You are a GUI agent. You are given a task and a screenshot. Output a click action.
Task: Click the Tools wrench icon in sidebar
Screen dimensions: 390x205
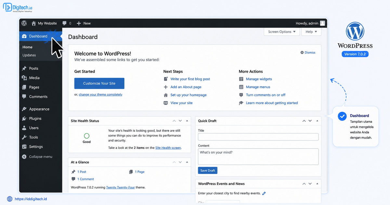(24, 137)
